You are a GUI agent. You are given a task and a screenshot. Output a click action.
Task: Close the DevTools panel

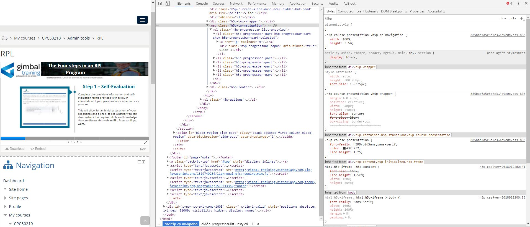click(x=526, y=4)
